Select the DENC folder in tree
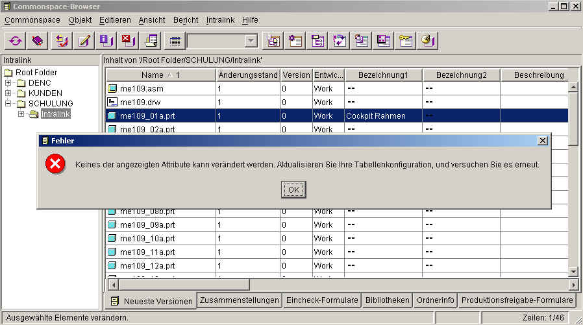The image size is (583, 325). pos(40,82)
